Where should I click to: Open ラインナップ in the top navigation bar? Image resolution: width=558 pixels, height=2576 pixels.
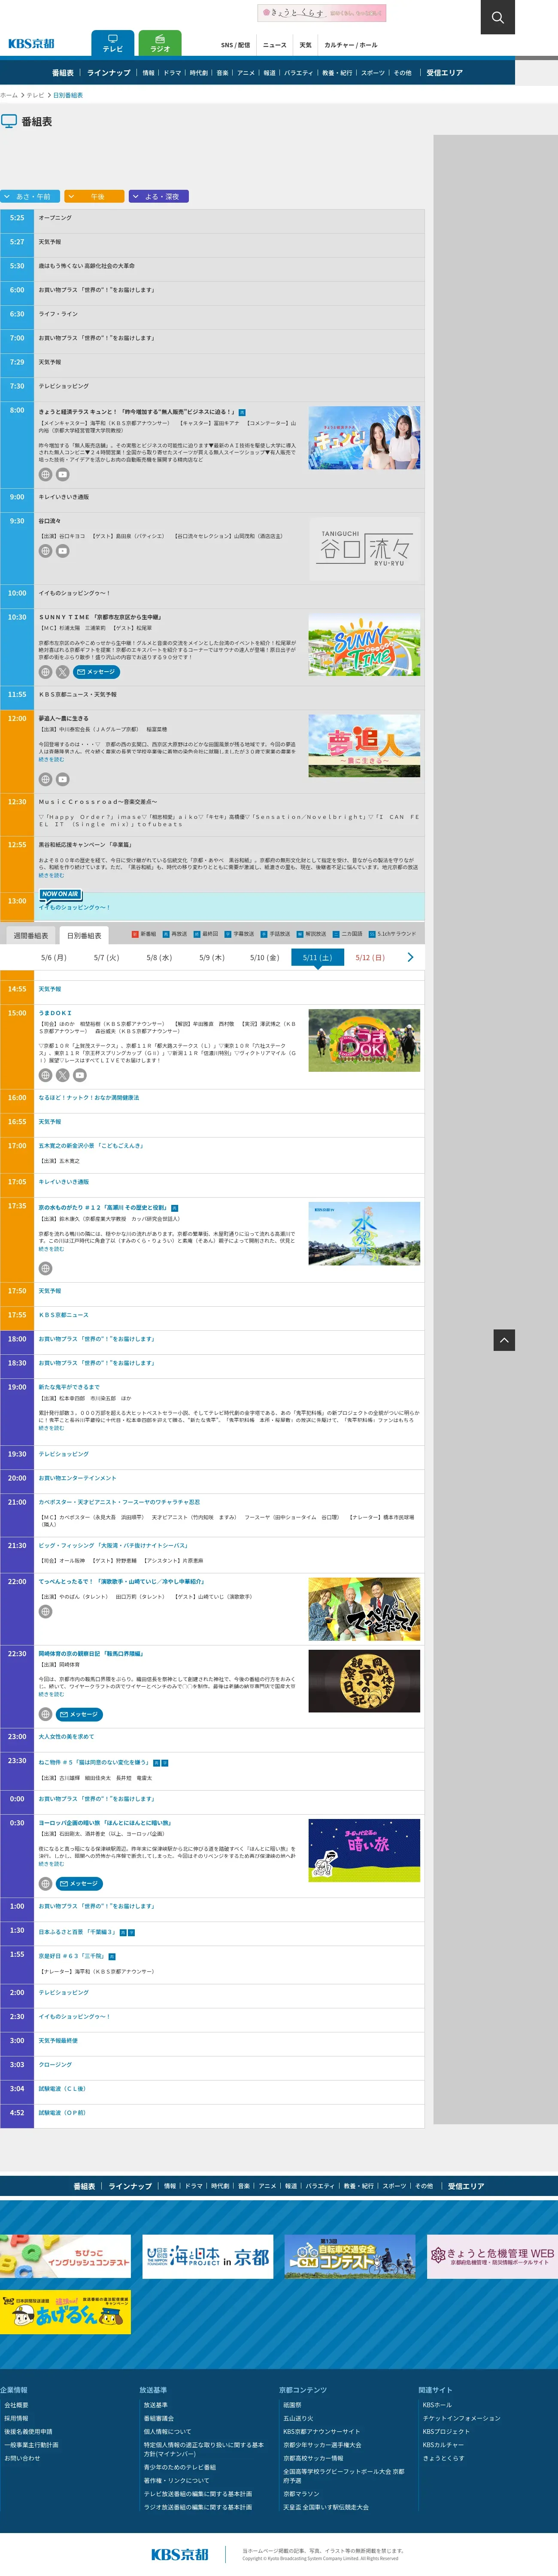coord(109,73)
